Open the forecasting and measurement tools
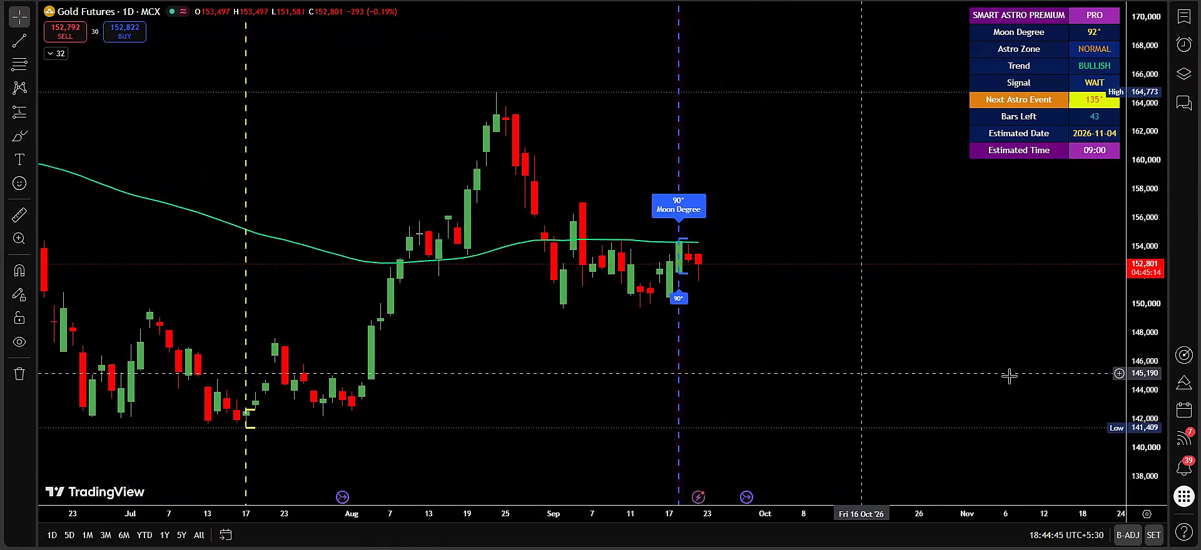Screen dimensions: 1201x550 [x=19, y=112]
